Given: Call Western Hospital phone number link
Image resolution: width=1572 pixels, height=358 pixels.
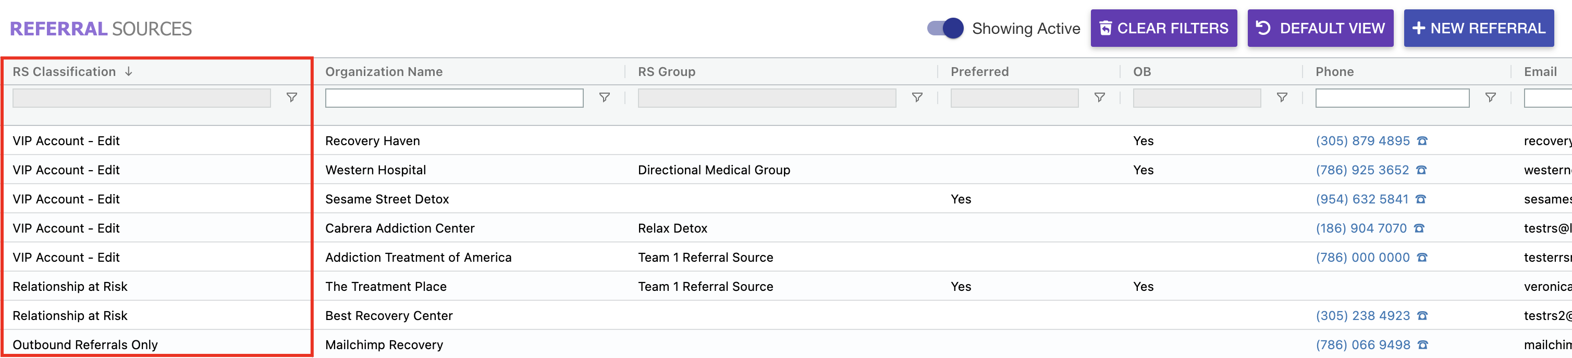Looking at the screenshot, I should pos(1362,171).
